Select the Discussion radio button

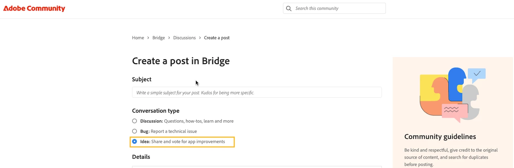tap(135, 121)
